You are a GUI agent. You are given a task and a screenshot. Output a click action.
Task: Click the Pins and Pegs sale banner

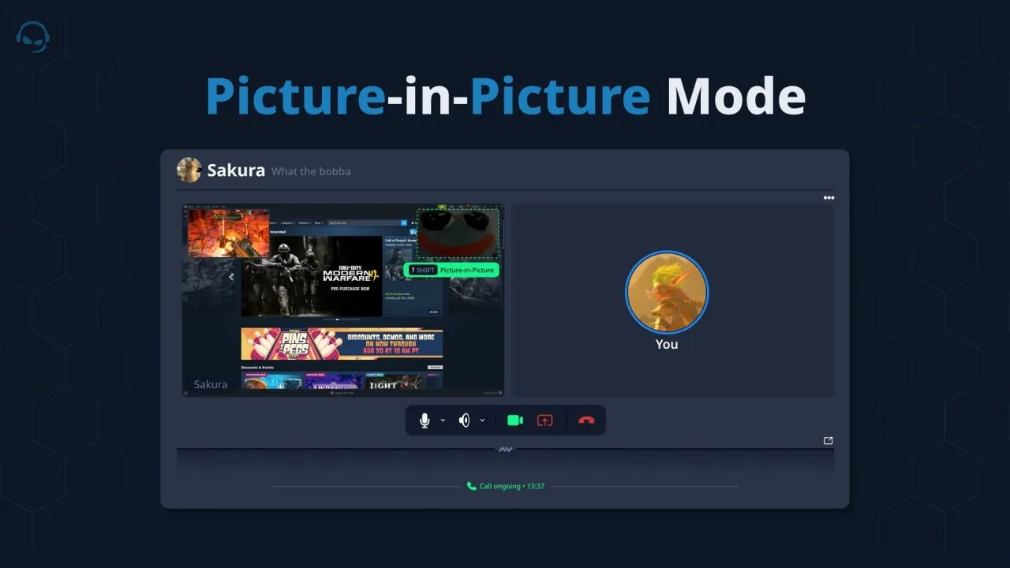[342, 344]
